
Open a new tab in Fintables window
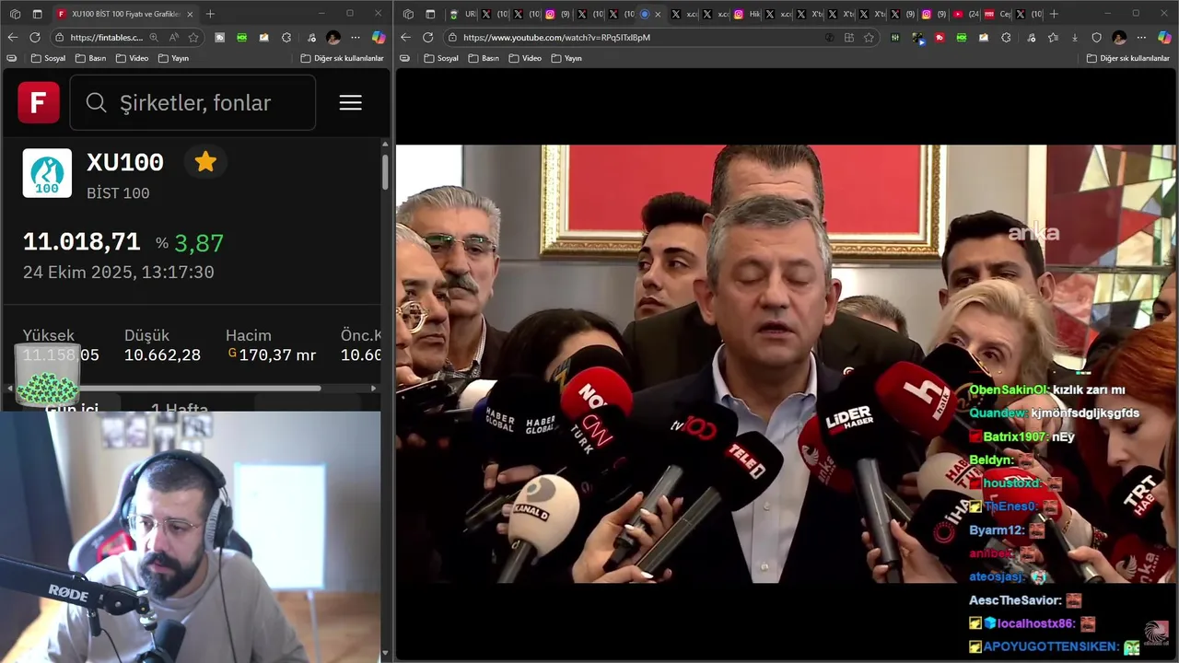[x=210, y=14]
